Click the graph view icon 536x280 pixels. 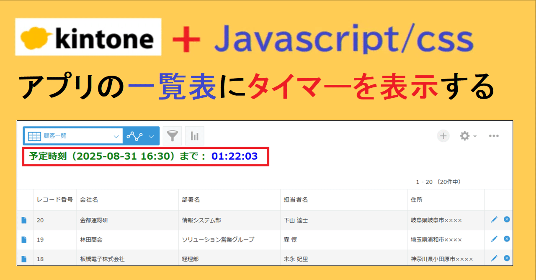[134, 136]
